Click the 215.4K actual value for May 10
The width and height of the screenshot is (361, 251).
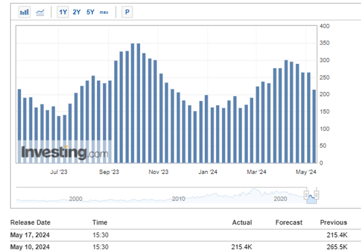[x=242, y=247]
